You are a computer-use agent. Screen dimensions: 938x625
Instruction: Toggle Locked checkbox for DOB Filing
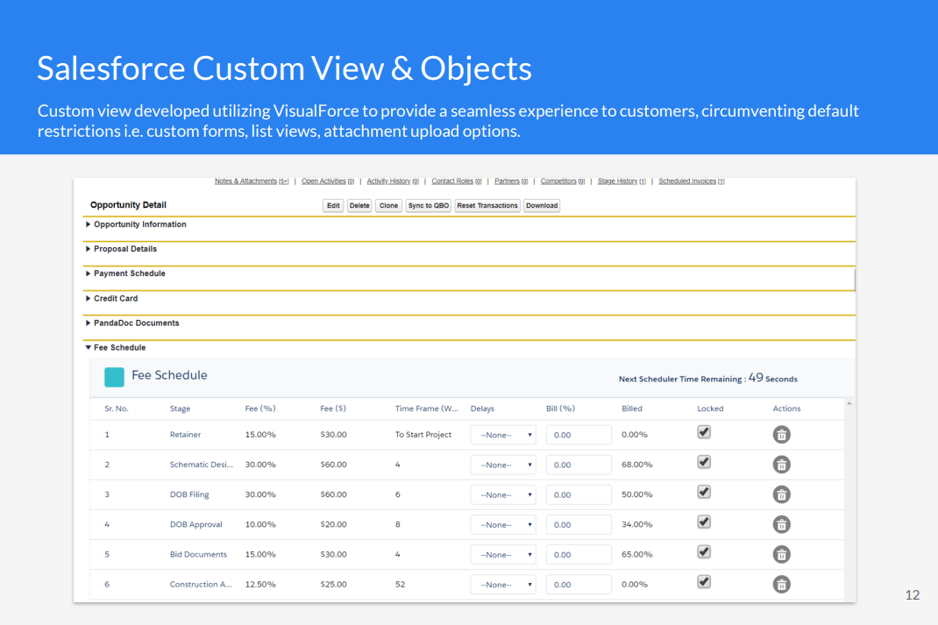(x=704, y=492)
